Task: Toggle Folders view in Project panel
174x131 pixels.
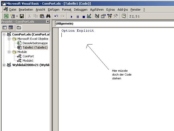Action: (x=19, y=28)
